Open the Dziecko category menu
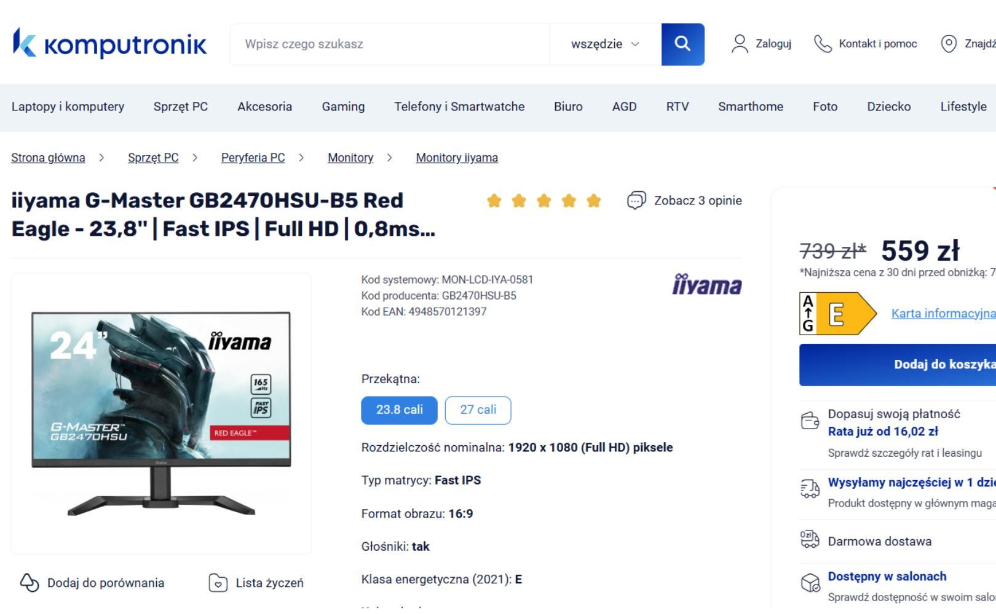Image resolution: width=996 pixels, height=614 pixels. click(889, 107)
